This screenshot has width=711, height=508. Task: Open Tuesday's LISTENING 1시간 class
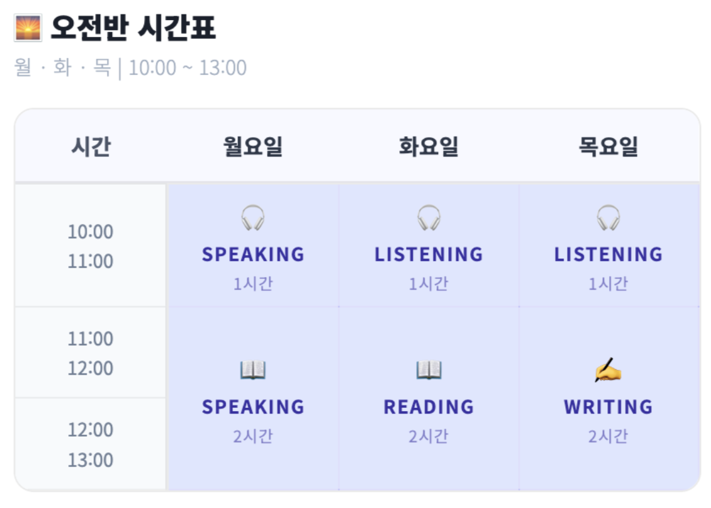429,245
